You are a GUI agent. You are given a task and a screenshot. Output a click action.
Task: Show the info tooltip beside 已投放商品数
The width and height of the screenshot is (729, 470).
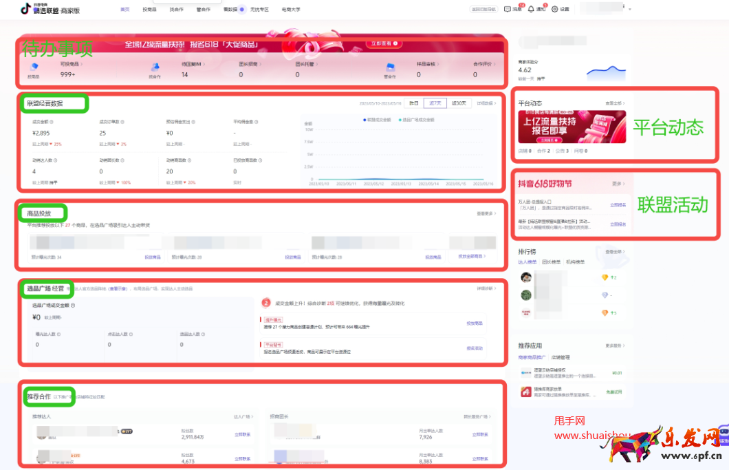tap(261, 160)
